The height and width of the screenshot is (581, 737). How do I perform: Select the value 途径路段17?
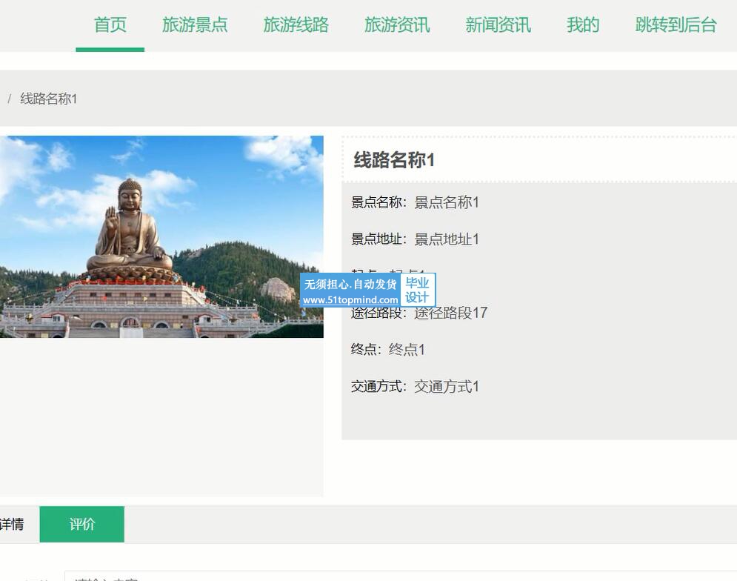coord(450,313)
